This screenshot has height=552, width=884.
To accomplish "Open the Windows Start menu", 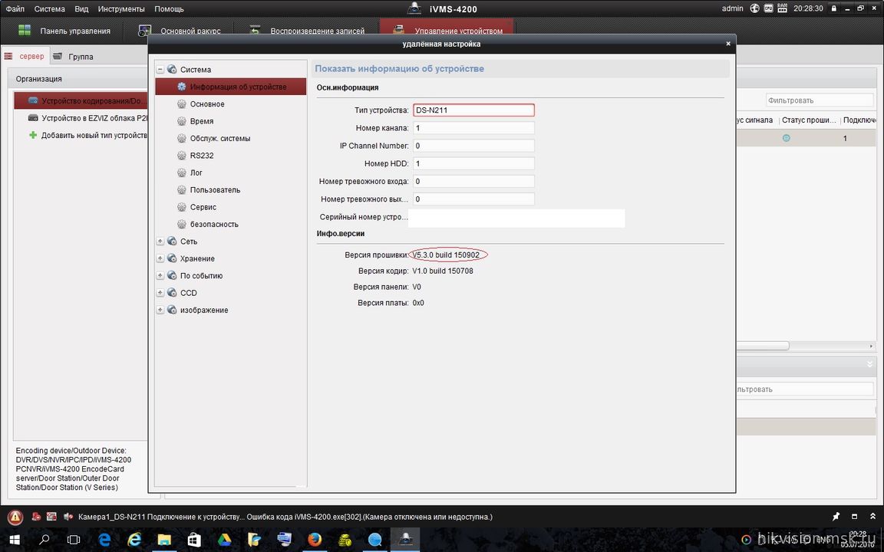I will click(14, 540).
